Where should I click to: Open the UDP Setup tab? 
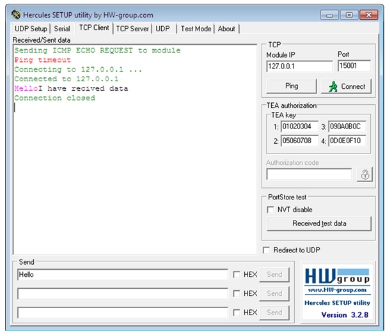31,29
